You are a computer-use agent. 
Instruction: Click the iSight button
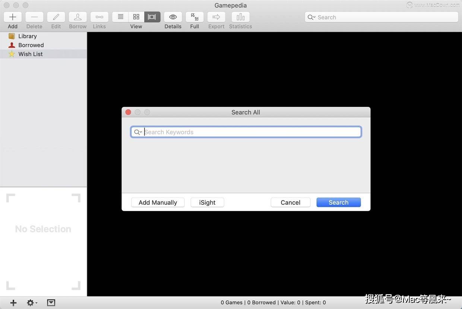click(207, 203)
